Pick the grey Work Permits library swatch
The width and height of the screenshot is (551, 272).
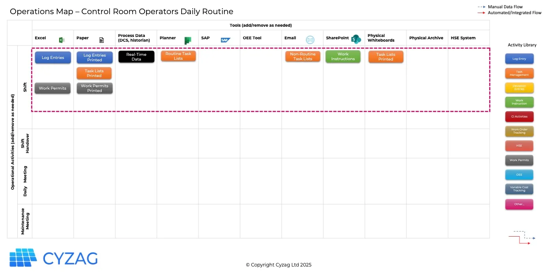coord(519,160)
